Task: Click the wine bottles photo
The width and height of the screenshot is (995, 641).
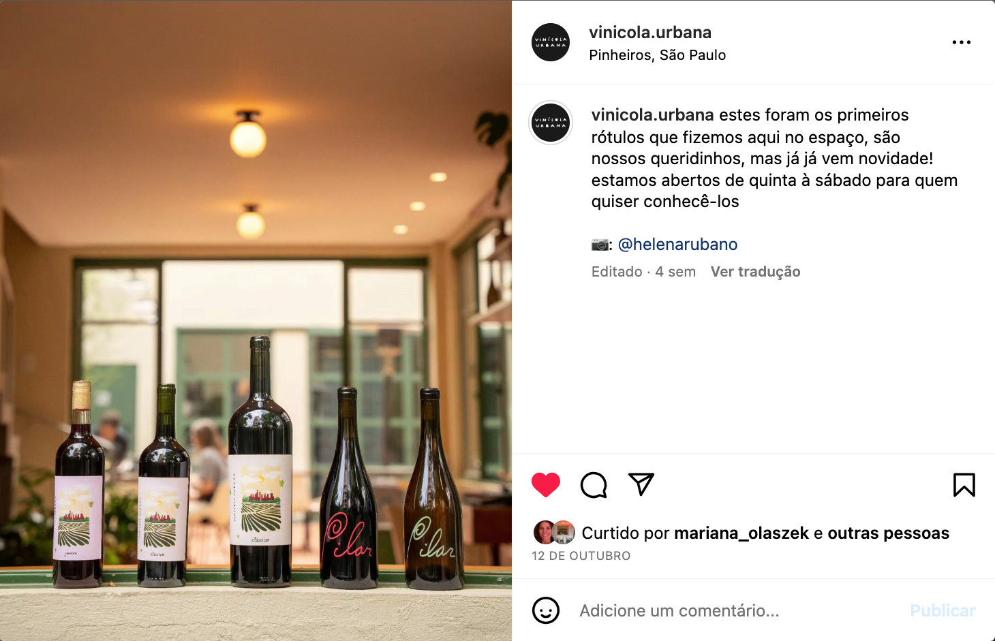Action: click(256, 320)
